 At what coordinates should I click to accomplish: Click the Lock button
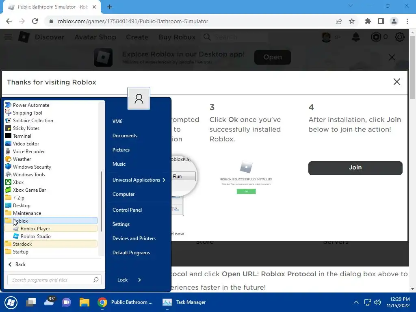click(123, 279)
